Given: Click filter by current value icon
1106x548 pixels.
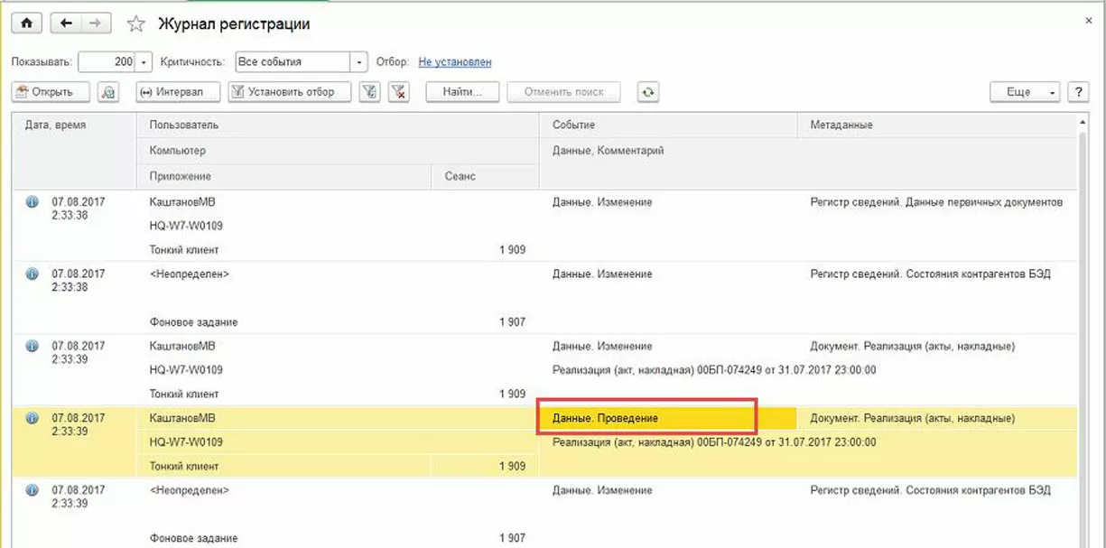Looking at the screenshot, I should click(368, 91).
